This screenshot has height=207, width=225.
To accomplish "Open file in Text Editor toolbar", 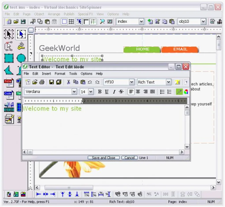I will coord(35,82).
